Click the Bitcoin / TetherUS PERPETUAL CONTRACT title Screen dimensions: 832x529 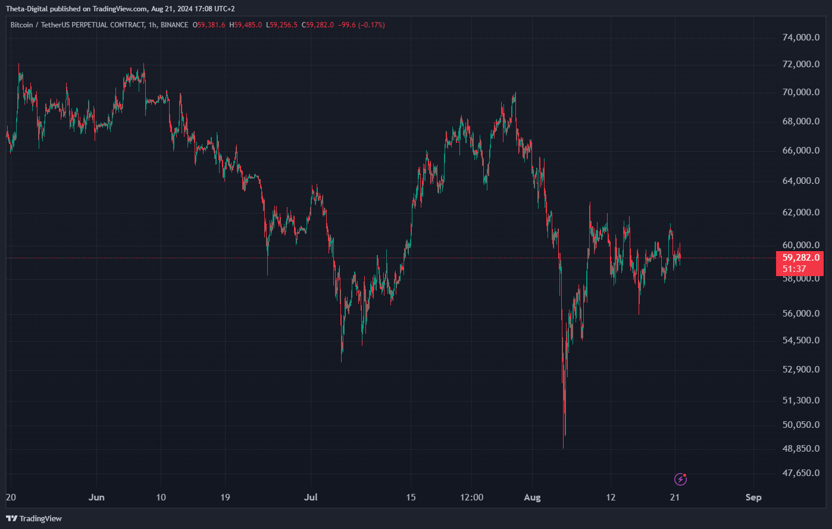77,25
